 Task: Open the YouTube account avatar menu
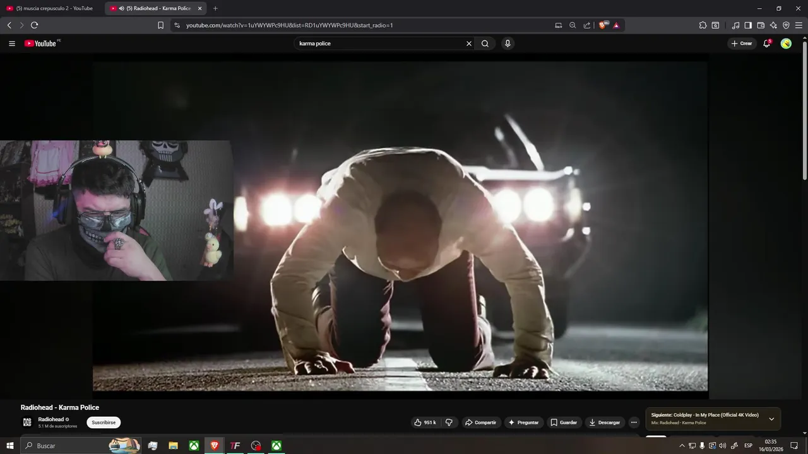pyautogui.click(x=786, y=44)
